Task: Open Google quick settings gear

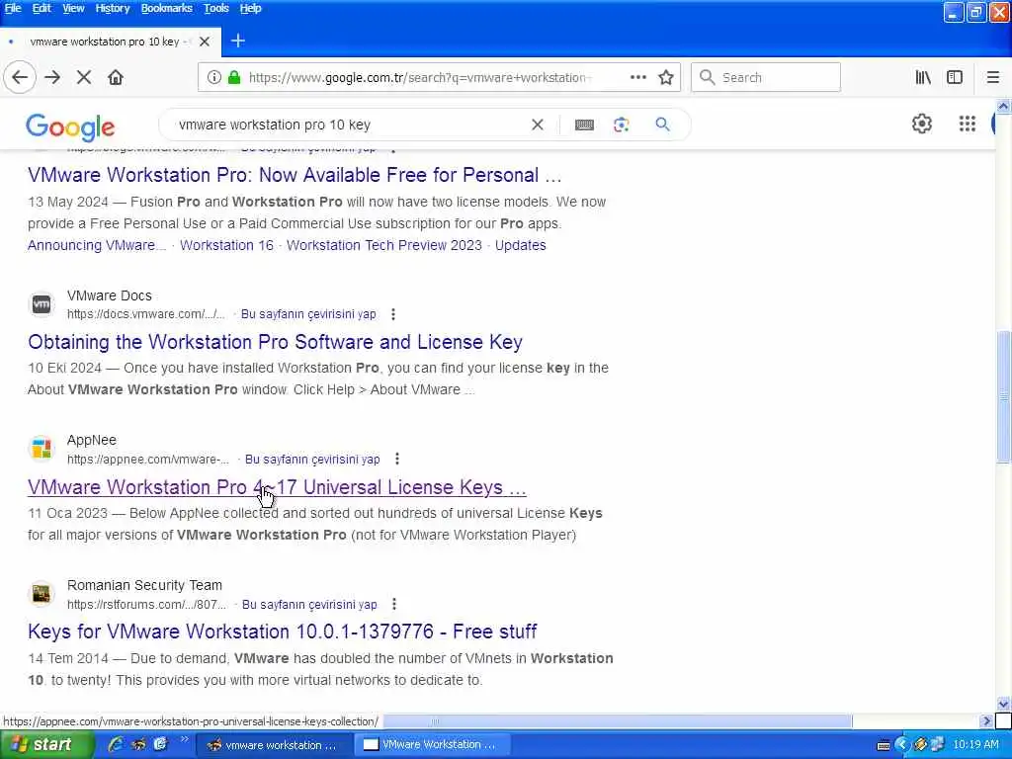Action: tap(922, 124)
